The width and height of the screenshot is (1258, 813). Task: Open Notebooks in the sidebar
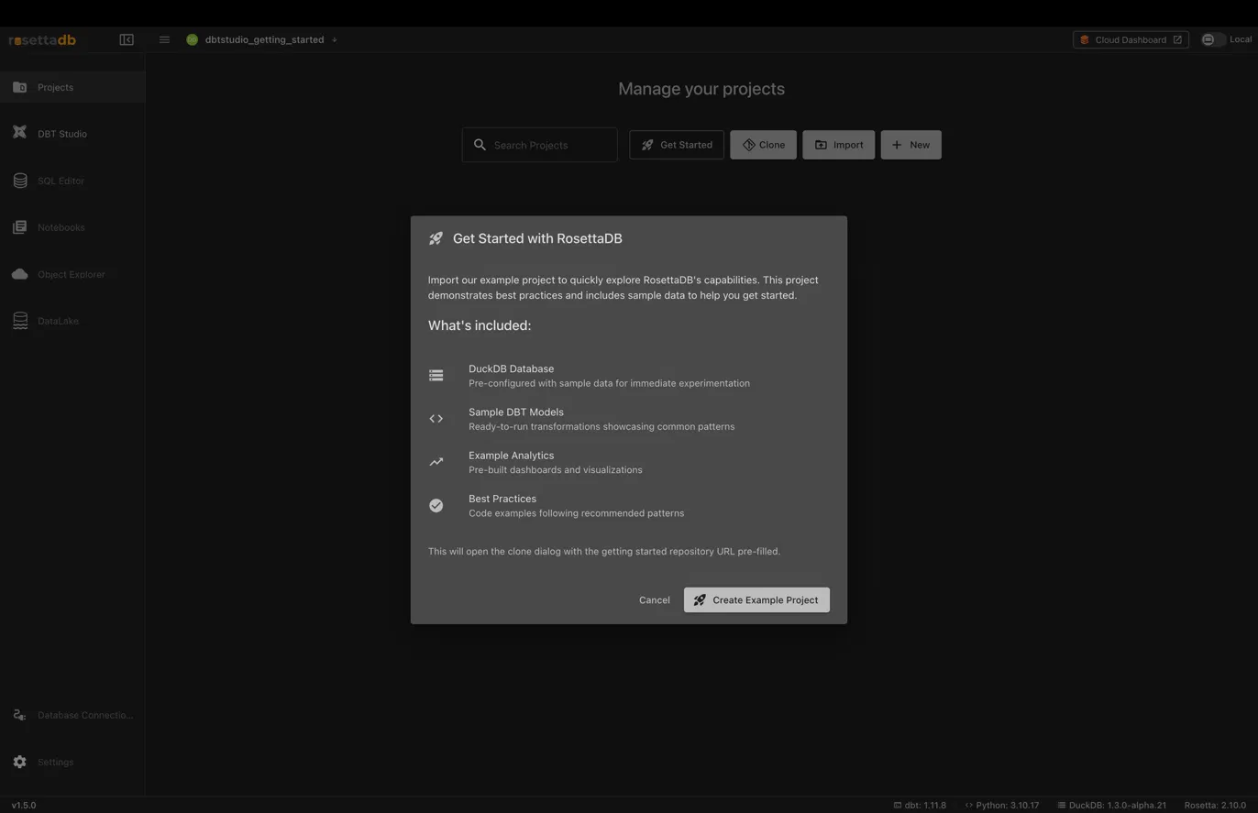coord(72,227)
